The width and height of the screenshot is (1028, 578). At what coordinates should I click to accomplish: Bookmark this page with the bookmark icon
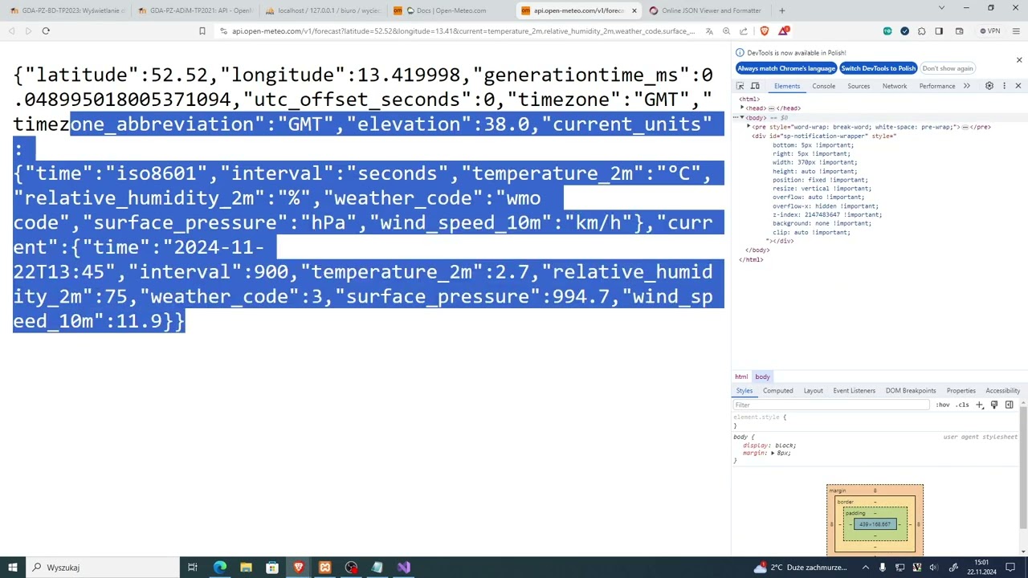click(202, 31)
